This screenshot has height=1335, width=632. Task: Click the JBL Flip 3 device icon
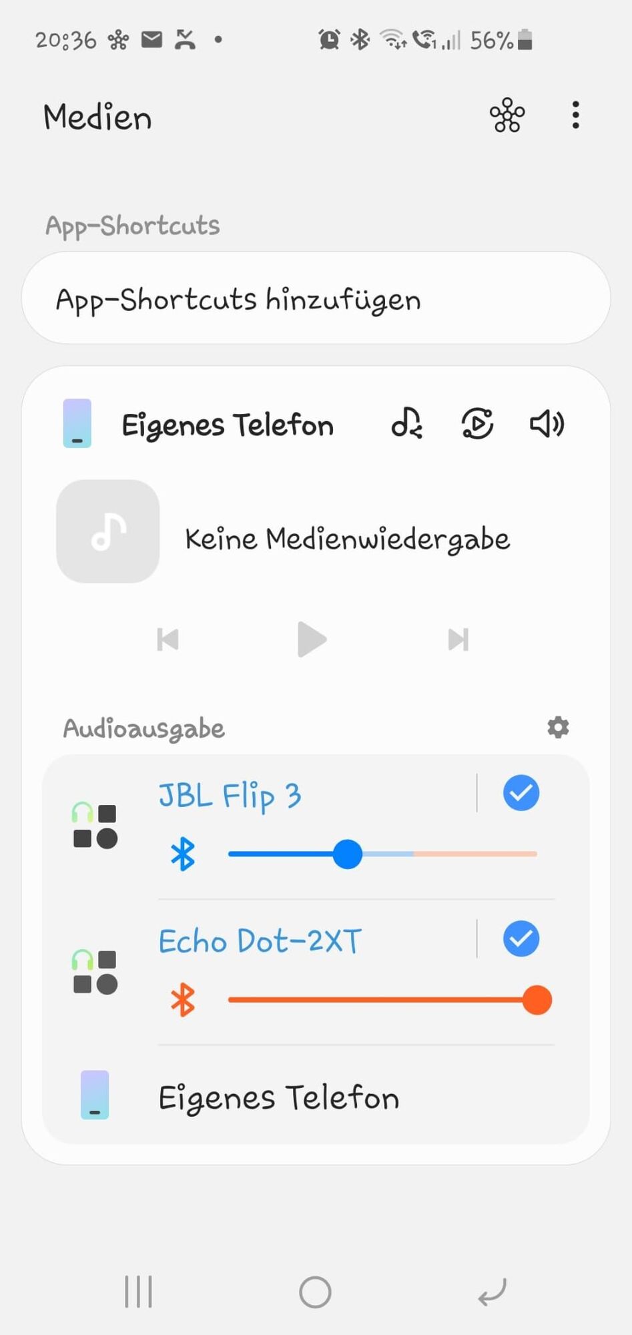point(95,826)
